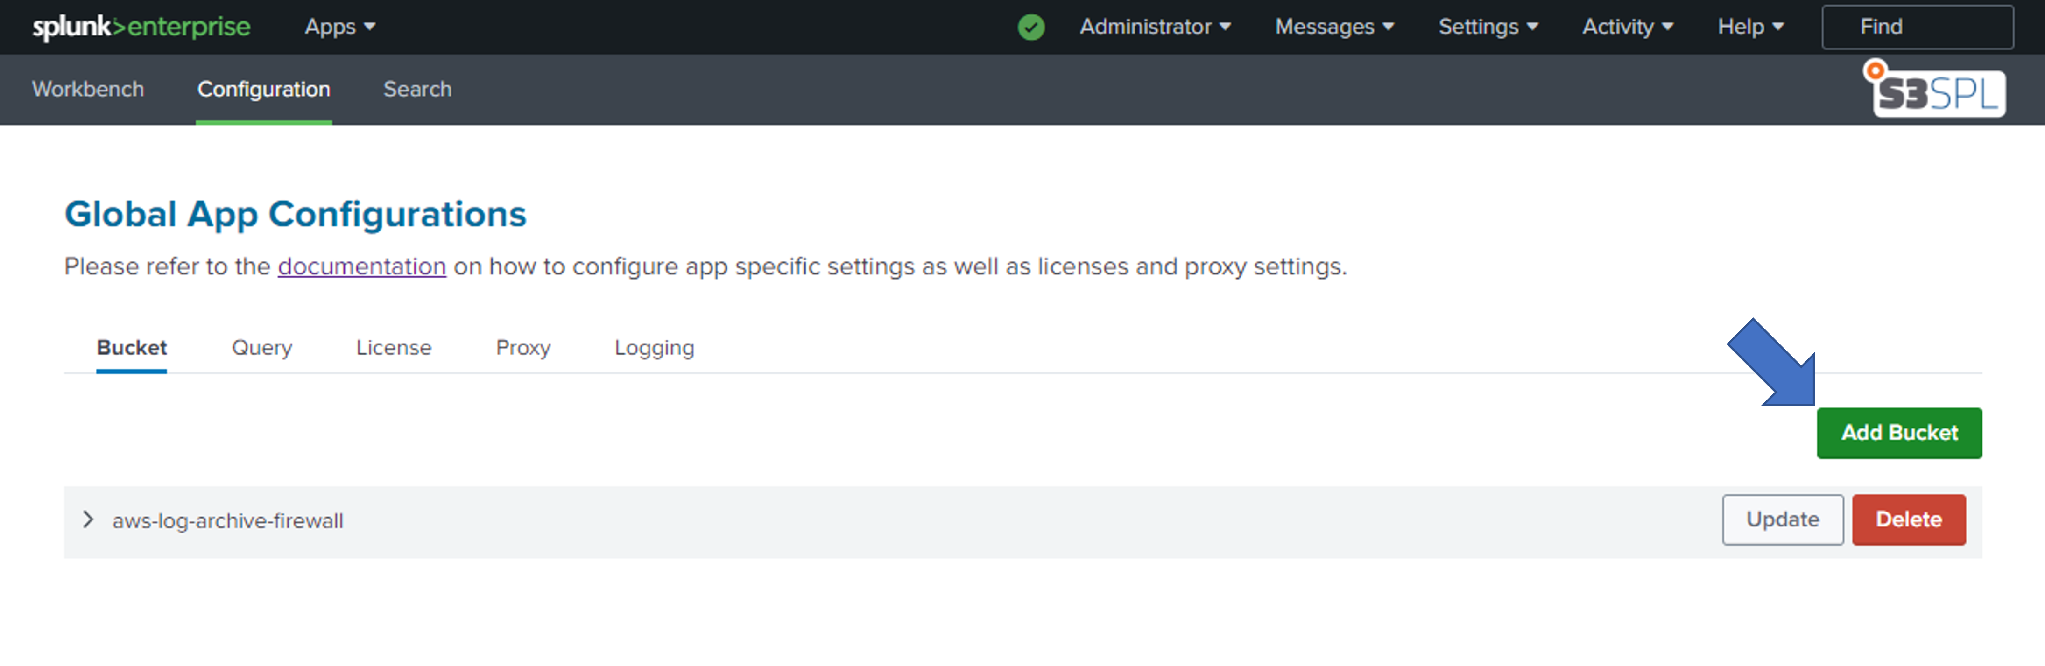Open the Help dropdown menu
Screen dimensions: 2045x666
(1749, 27)
